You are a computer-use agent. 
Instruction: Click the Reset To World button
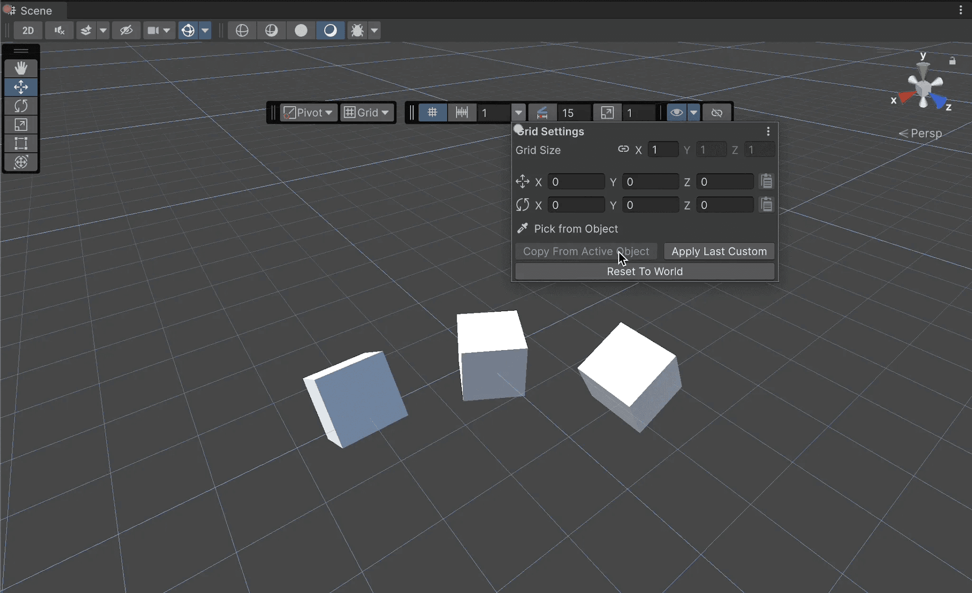point(644,271)
